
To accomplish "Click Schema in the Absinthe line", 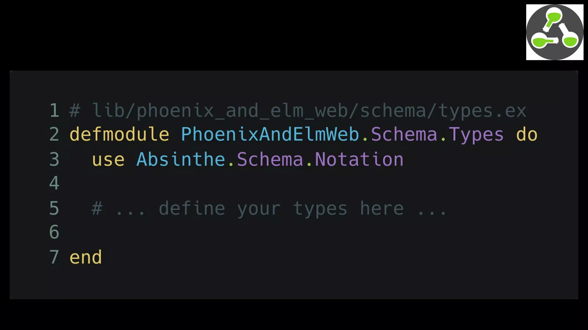I will pos(270,159).
